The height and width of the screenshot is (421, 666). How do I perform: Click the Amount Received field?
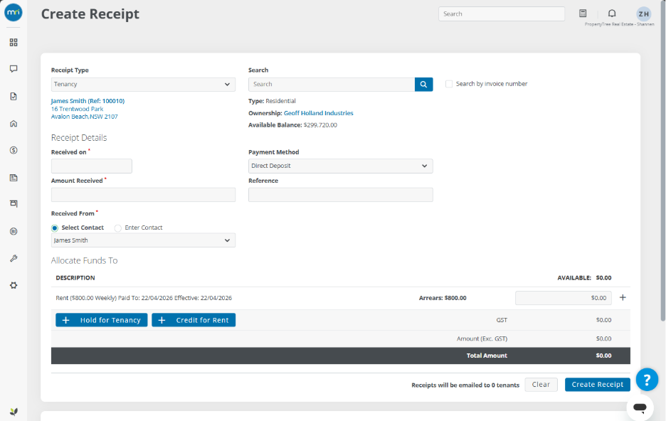click(143, 195)
